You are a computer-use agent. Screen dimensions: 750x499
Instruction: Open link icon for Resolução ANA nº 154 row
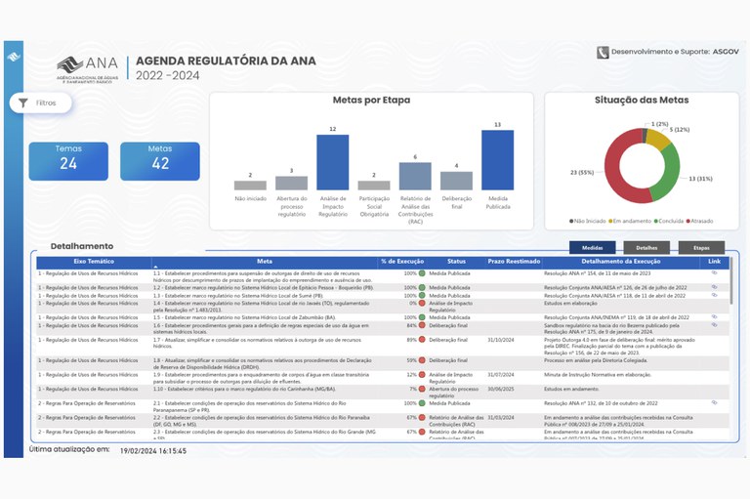[714, 273]
